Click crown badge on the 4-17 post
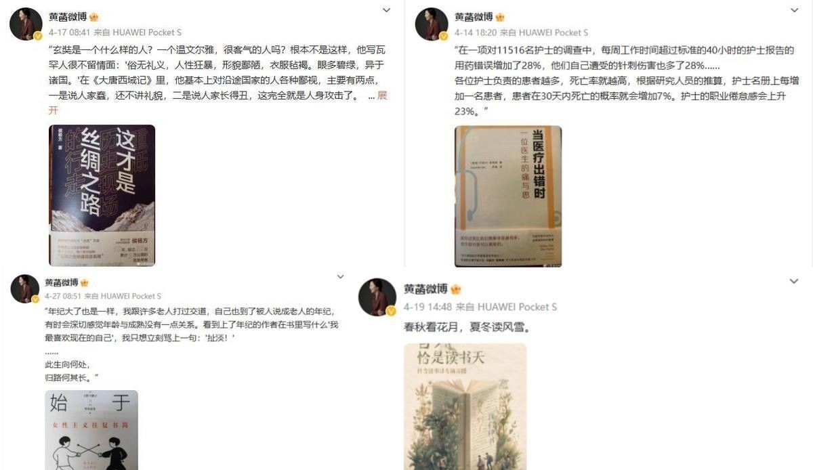The width and height of the screenshot is (813, 470). [94, 17]
